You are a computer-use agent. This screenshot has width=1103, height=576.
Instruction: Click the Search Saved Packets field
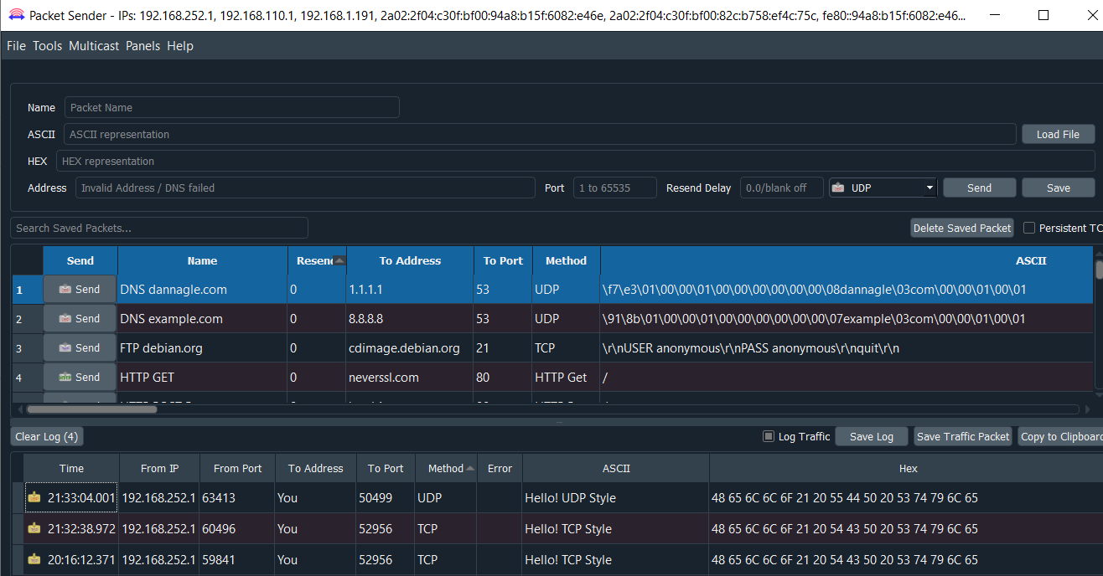pos(159,227)
